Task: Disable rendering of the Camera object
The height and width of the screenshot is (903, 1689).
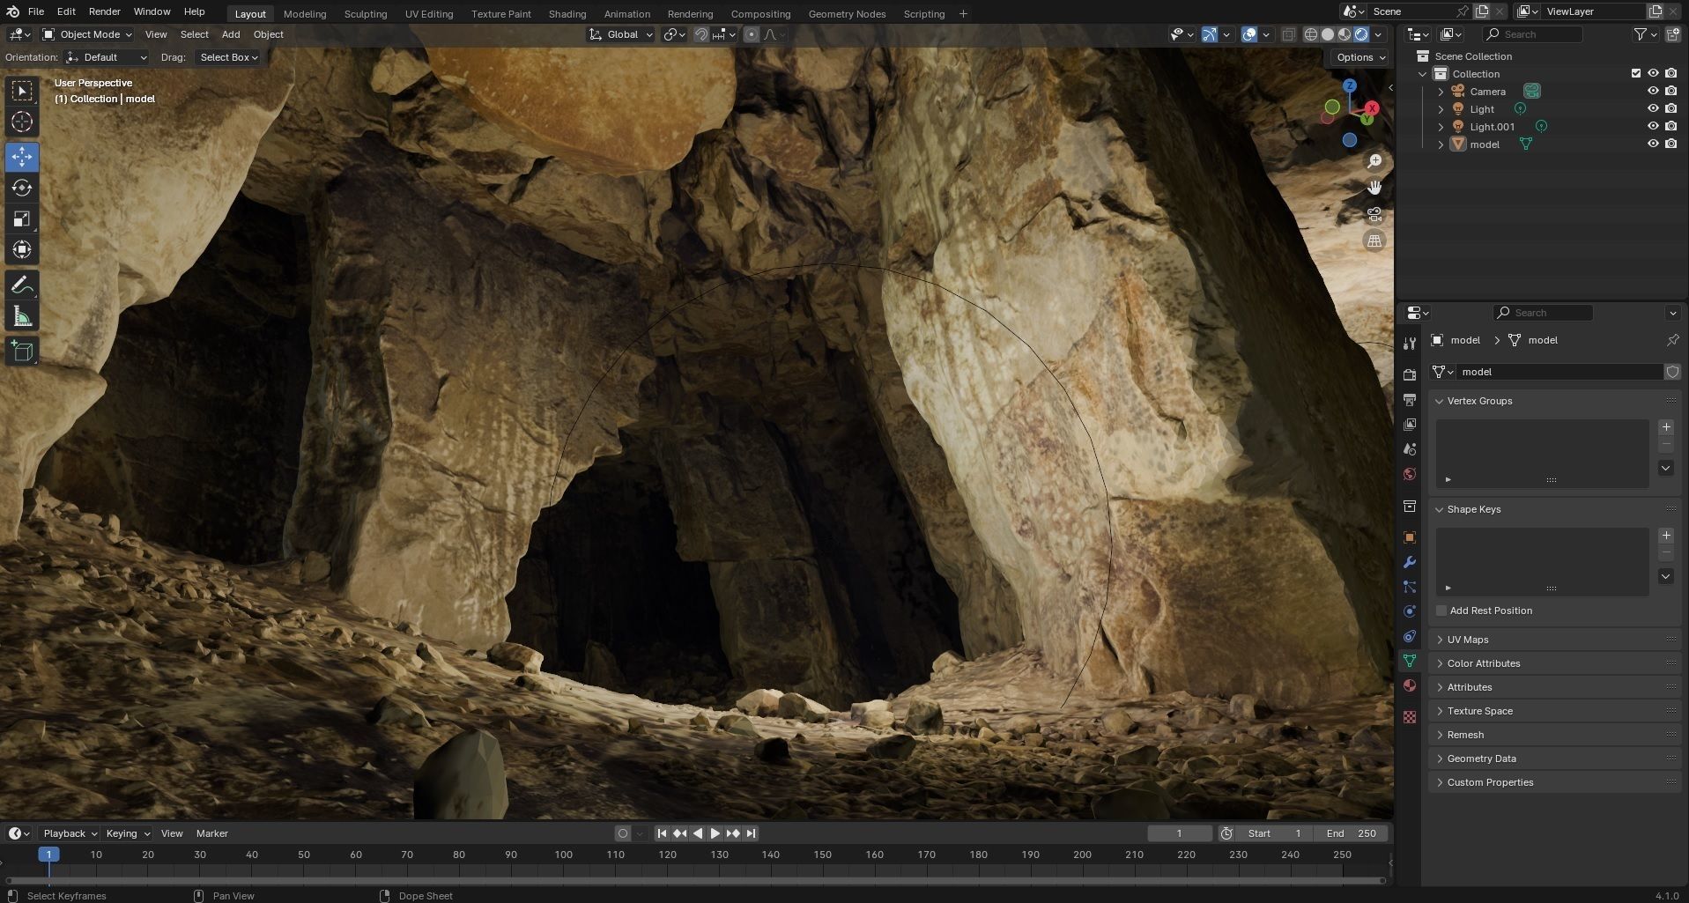Action: coord(1670,91)
